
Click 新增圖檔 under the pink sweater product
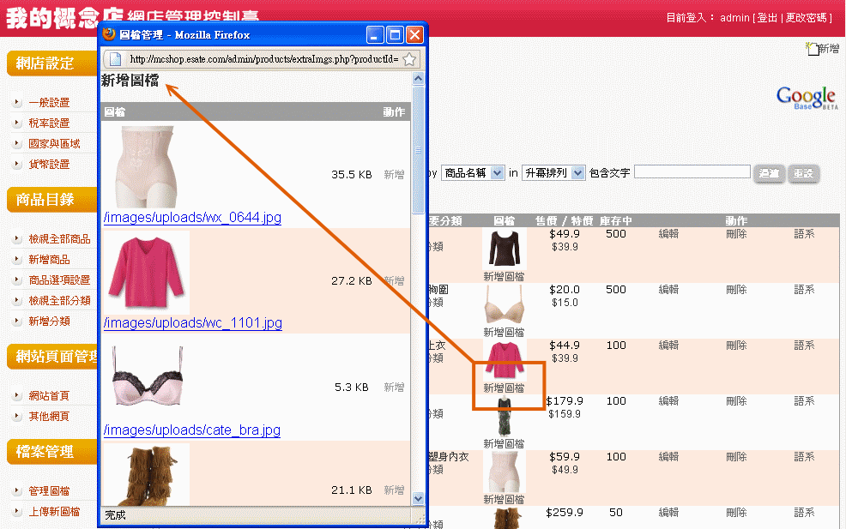[x=504, y=388]
